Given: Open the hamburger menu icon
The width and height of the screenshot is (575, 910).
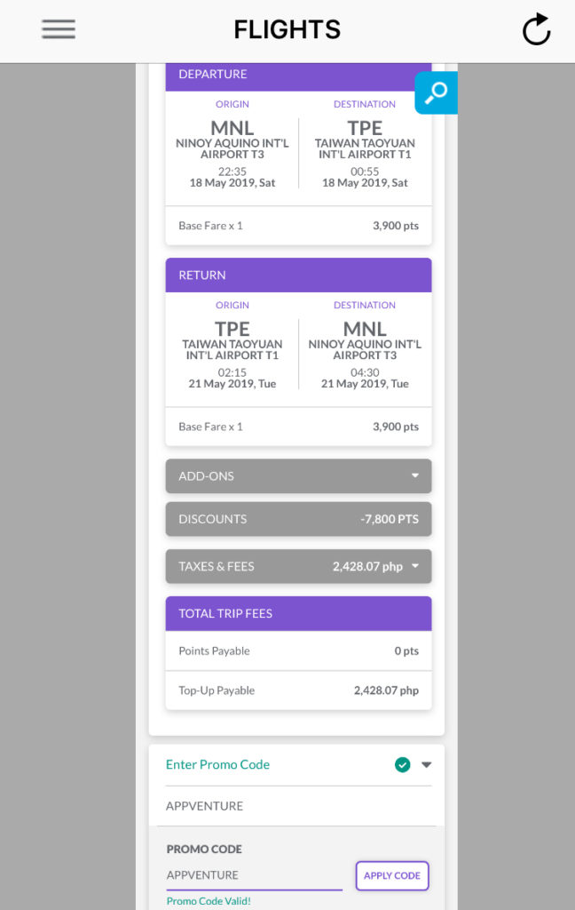Looking at the screenshot, I should 59,29.
